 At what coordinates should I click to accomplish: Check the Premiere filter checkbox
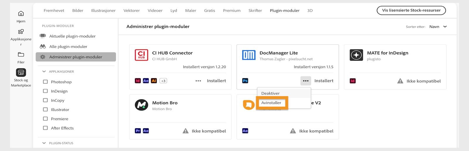pos(45,119)
